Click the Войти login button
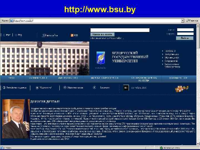The image size is (200, 150). (x=184, y=38)
